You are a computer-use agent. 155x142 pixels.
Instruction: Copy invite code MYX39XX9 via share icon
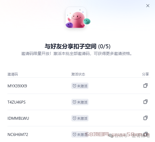tap(146, 86)
